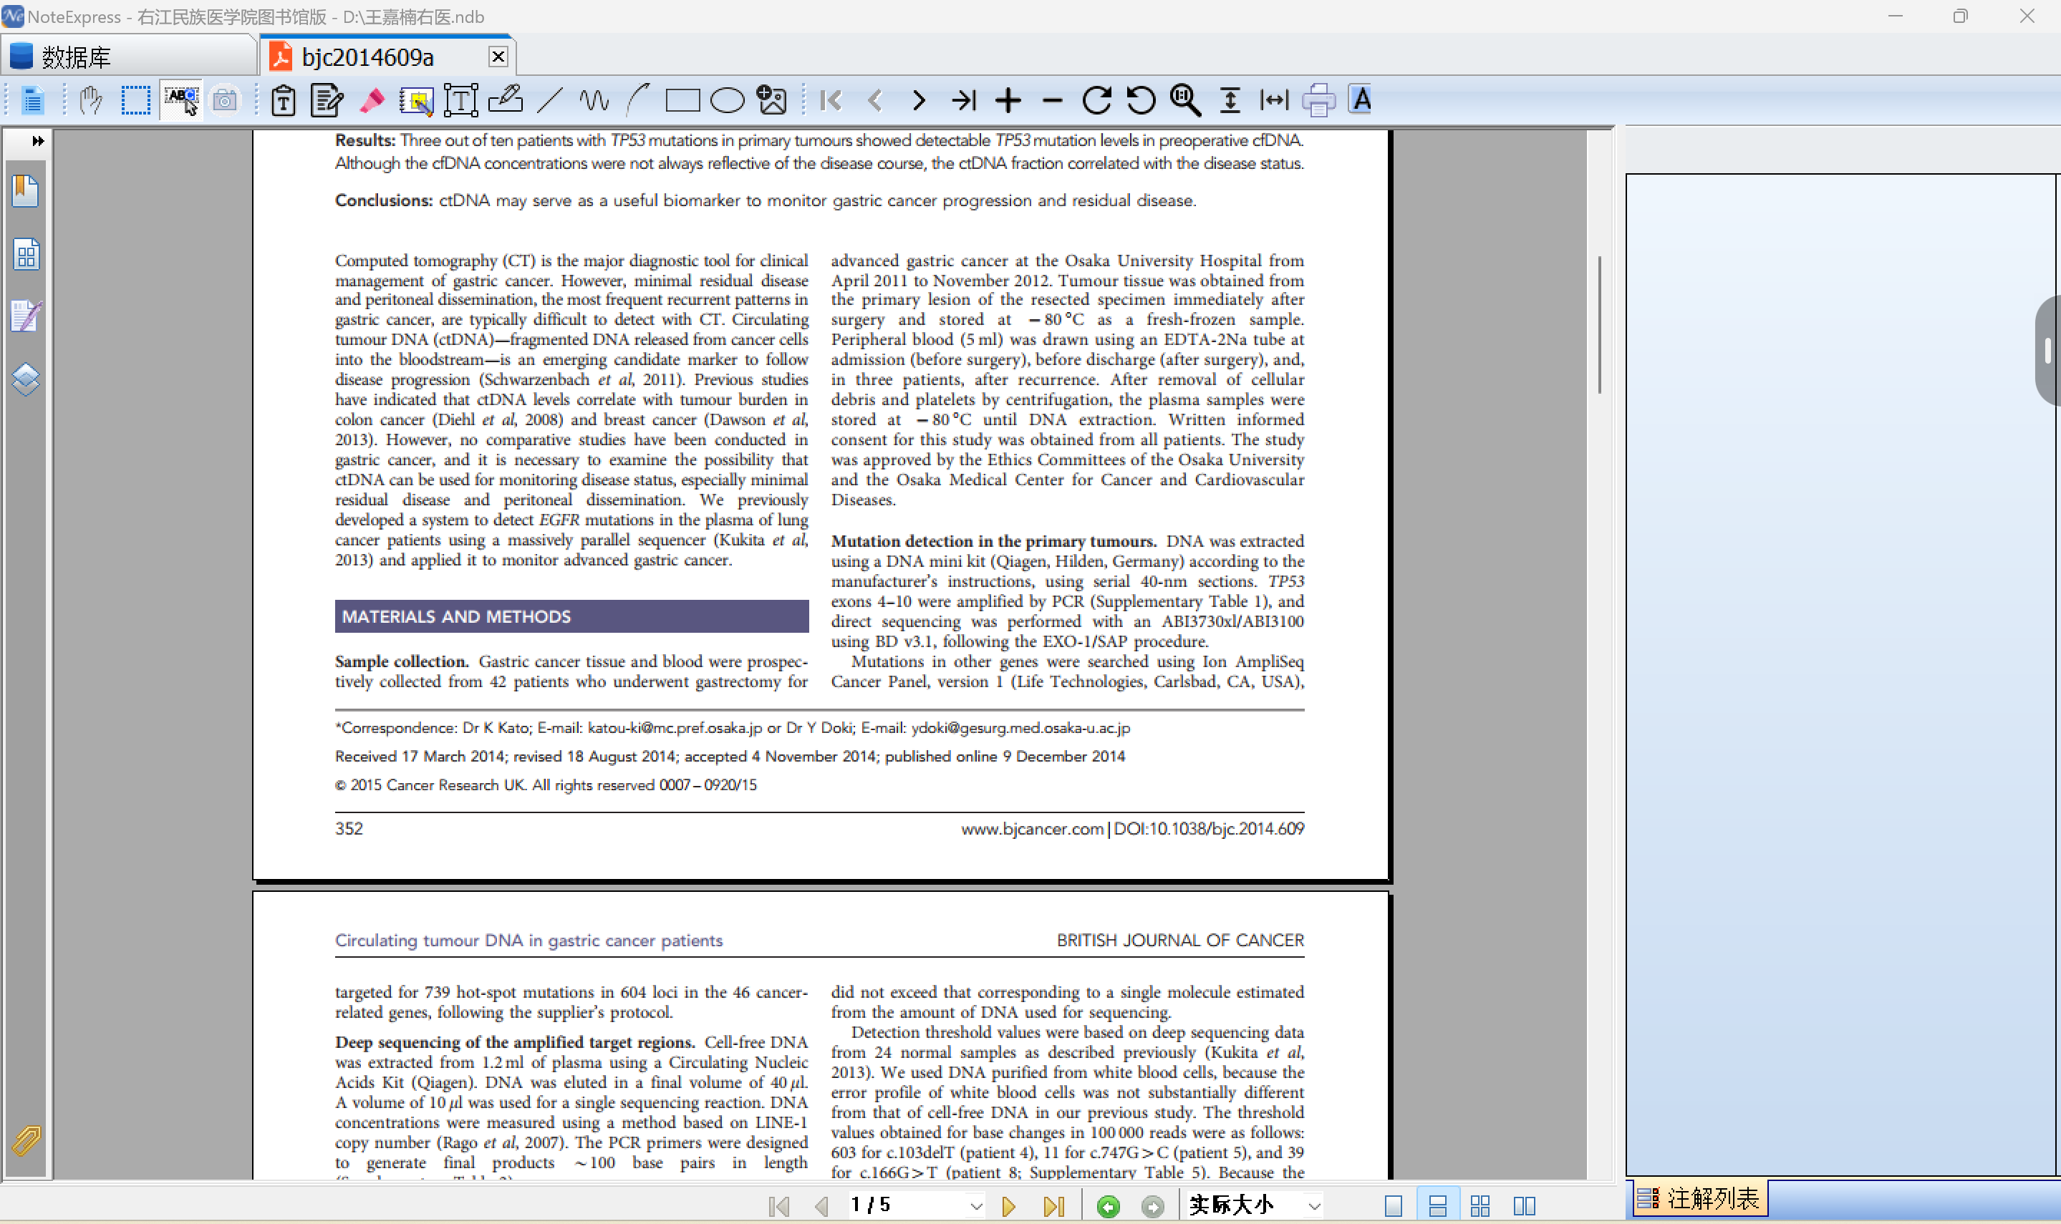This screenshot has height=1224, width=2061.
Task: Select the rectangular marquee selection tool
Action: click(135, 101)
